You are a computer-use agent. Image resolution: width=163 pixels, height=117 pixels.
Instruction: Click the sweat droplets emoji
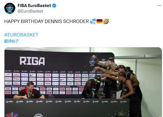click(x=93, y=21)
